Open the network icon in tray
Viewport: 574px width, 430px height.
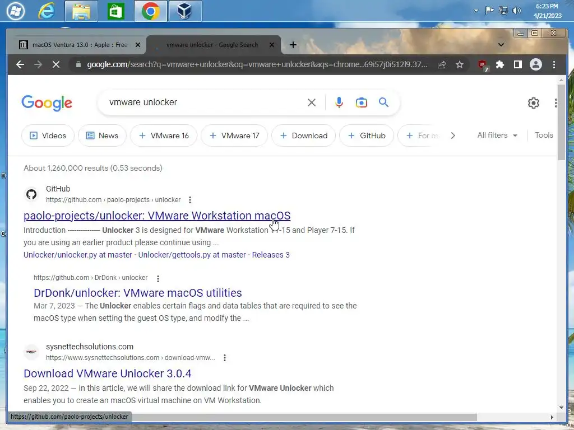(x=503, y=11)
